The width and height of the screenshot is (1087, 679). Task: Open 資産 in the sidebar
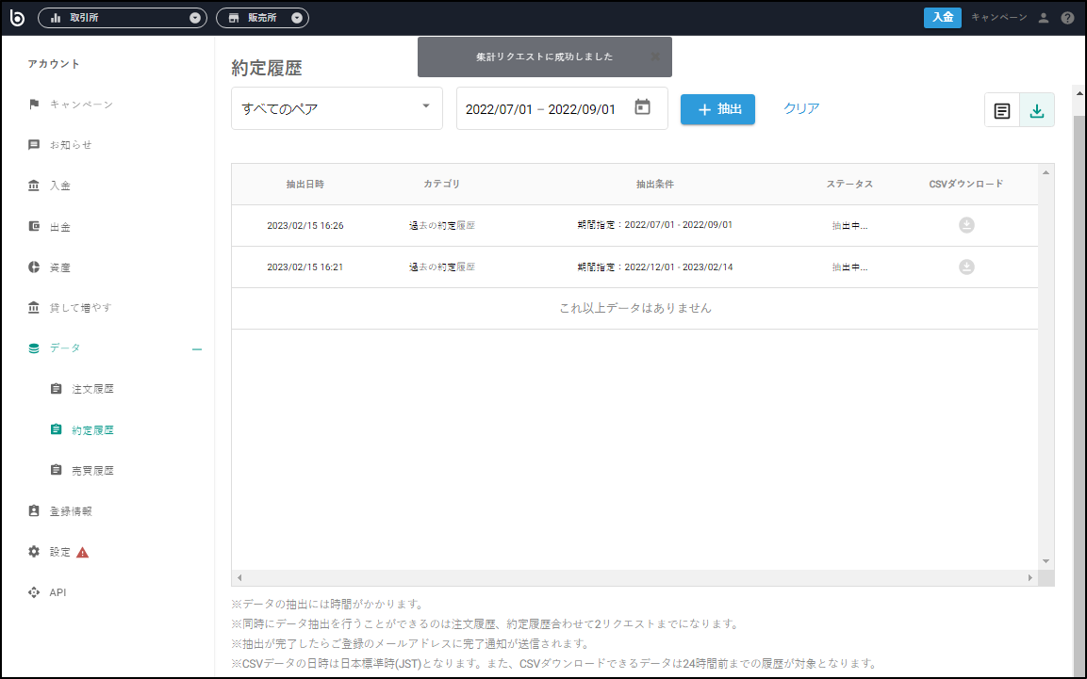(x=59, y=267)
